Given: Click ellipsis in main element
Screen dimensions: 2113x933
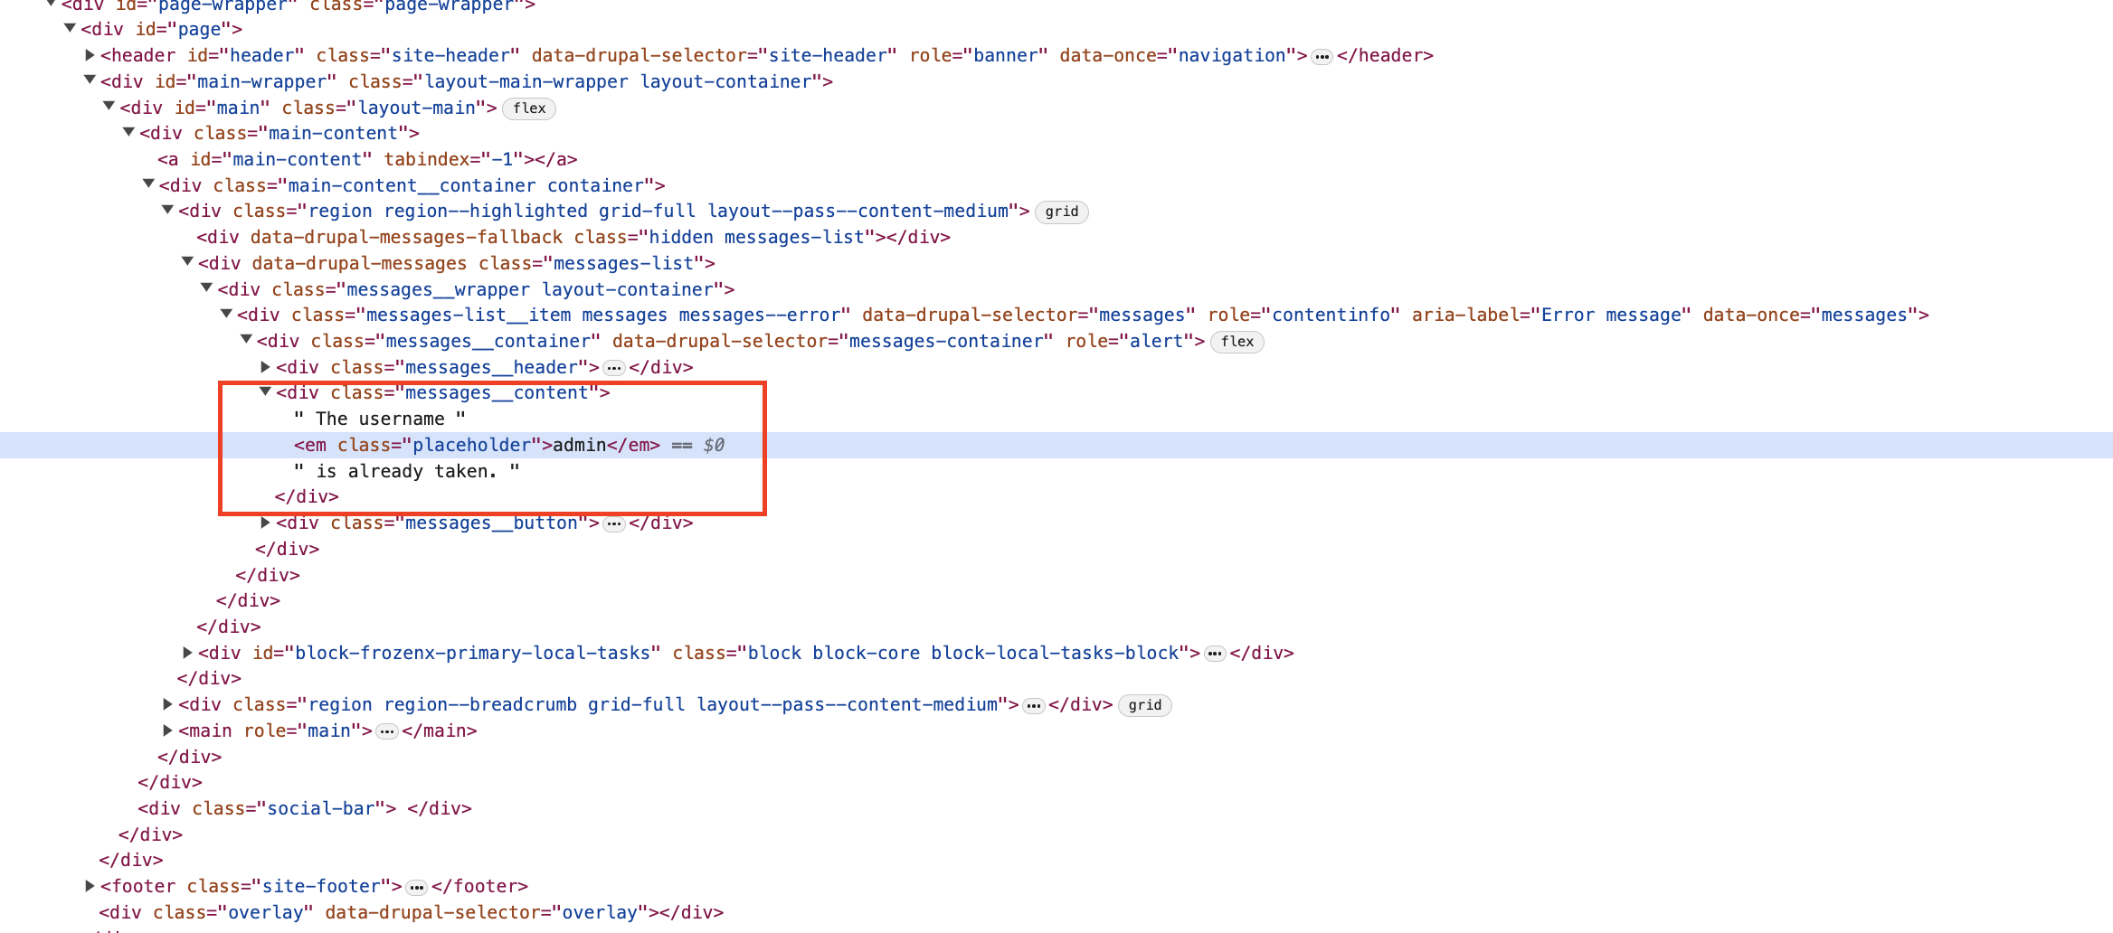Looking at the screenshot, I should click(387, 731).
